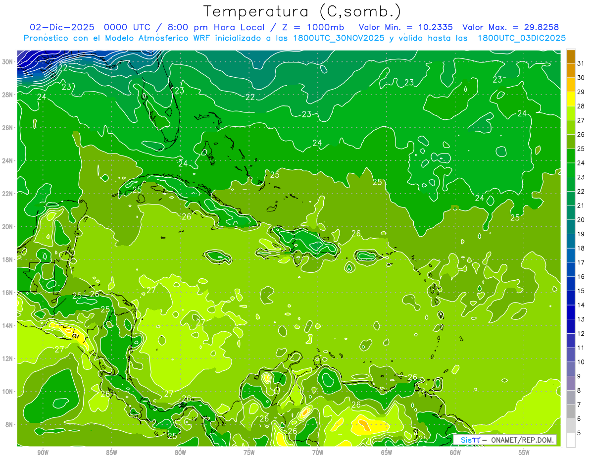Image resolution: width=594 pixels, height=459 pixels.
Task: Click the '16N' latitude axis label
Action: tap(8, 293)
